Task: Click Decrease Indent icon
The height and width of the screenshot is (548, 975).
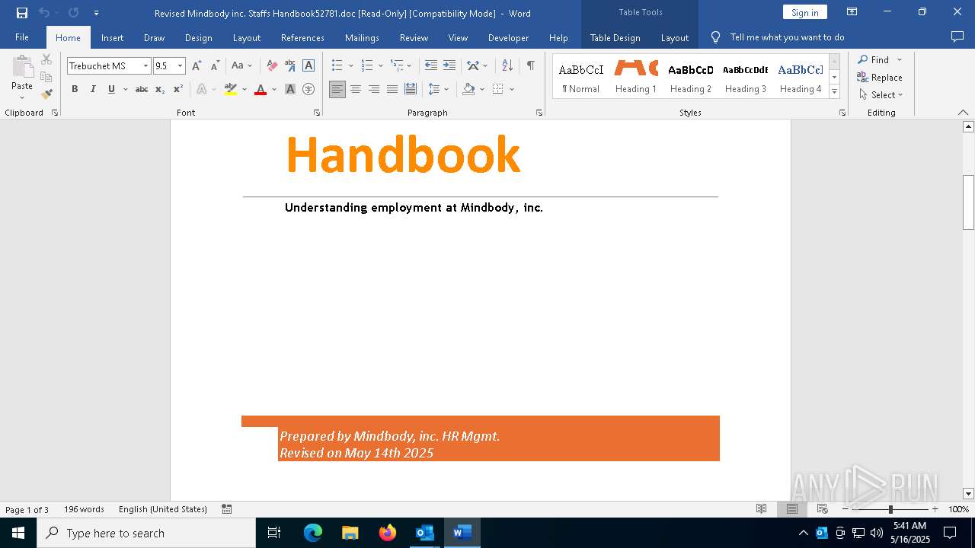Action: [x=431, y=66]
